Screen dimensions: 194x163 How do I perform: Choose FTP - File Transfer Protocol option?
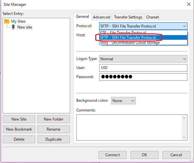143,32
